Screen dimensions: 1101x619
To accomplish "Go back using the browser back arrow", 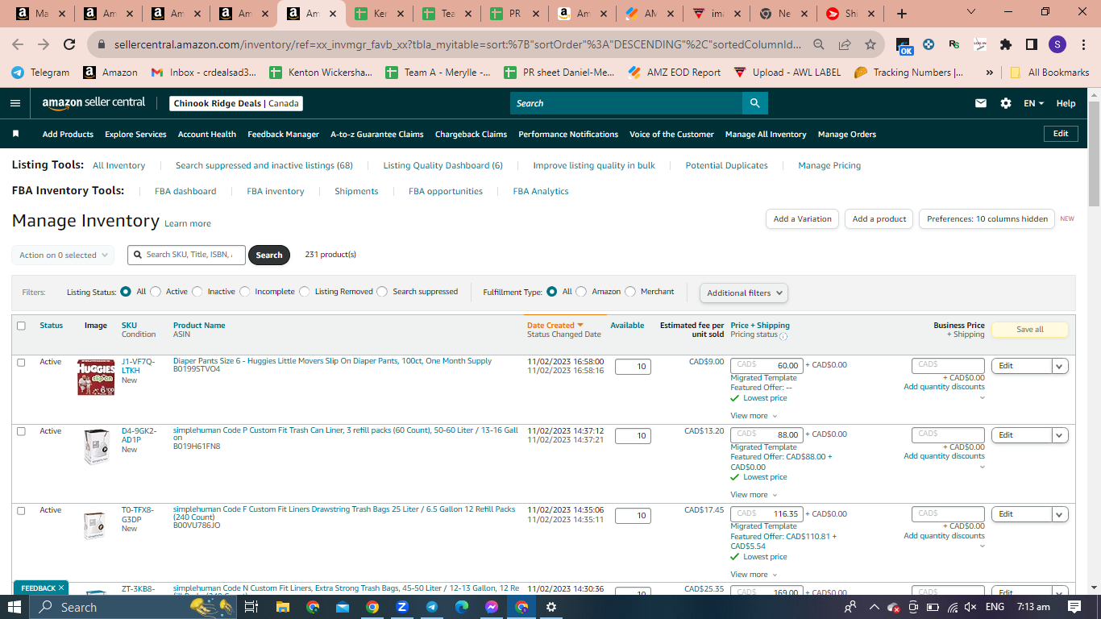I will tap(18, 45).
